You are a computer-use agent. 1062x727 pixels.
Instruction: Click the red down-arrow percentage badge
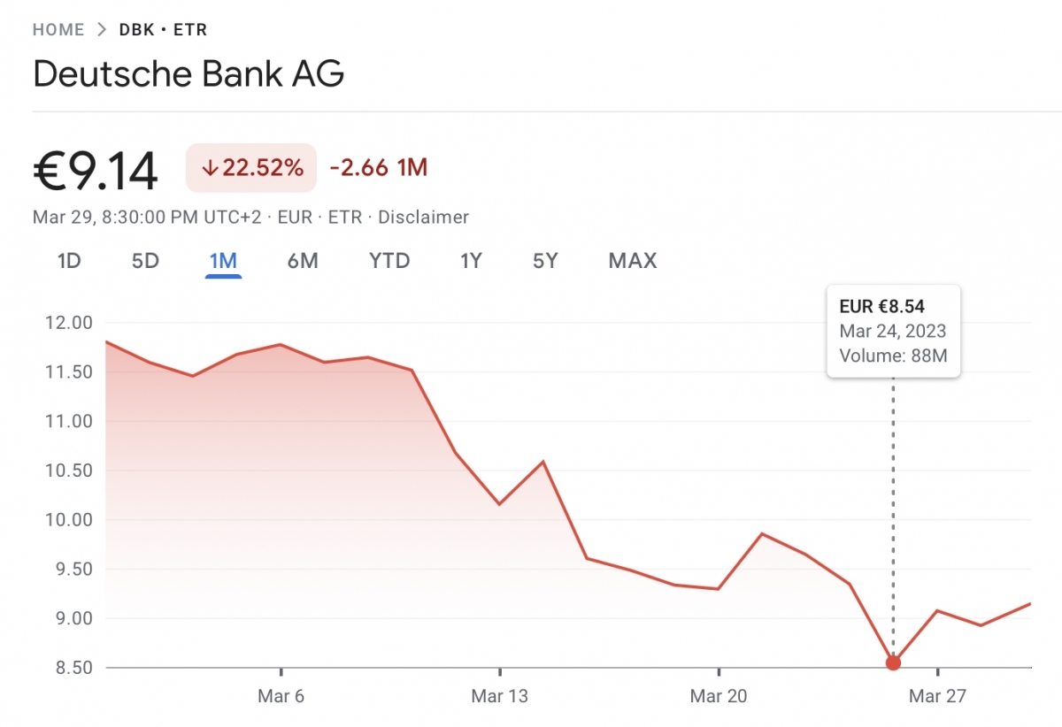click(251, 168)
